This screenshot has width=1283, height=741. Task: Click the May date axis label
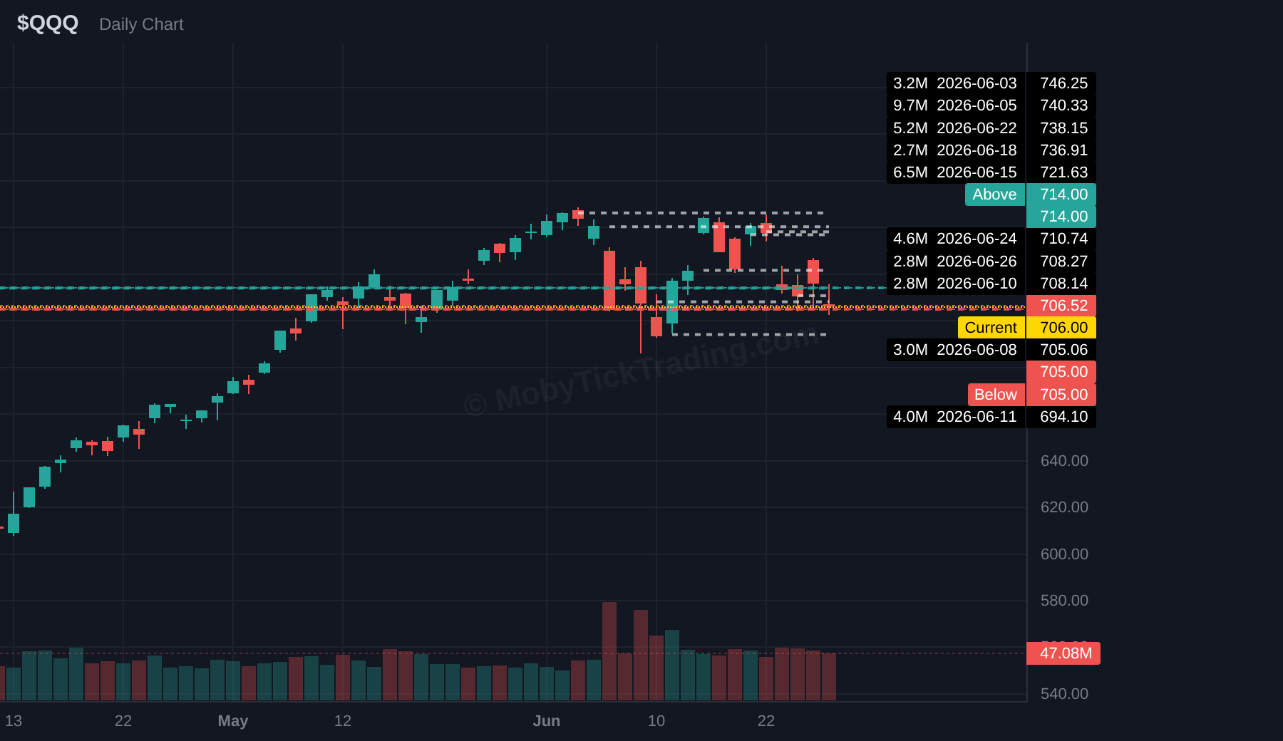(233, 721)
